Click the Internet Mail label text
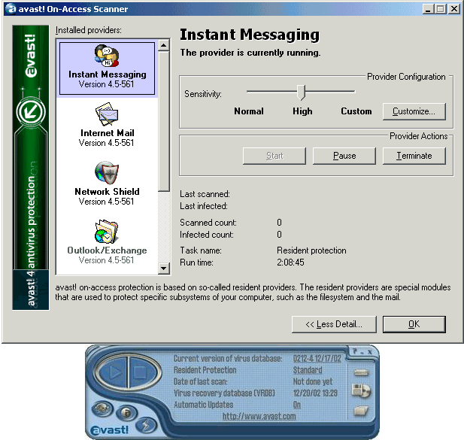 tap(107, 133)
